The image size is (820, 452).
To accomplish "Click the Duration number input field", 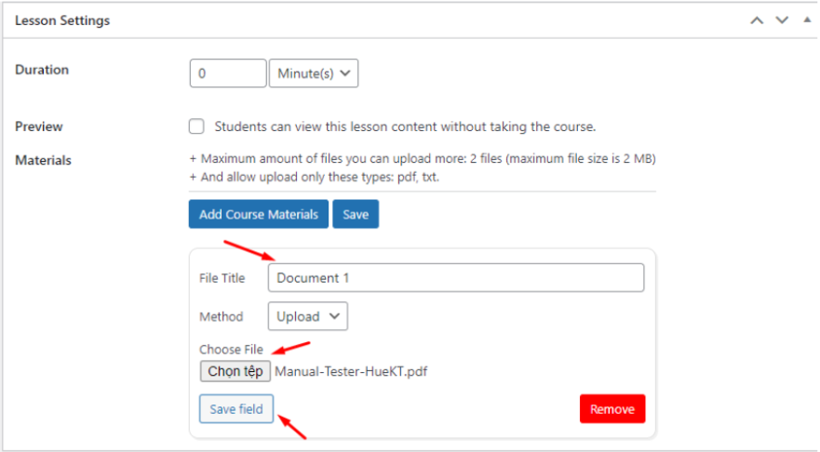I will 228,73.
